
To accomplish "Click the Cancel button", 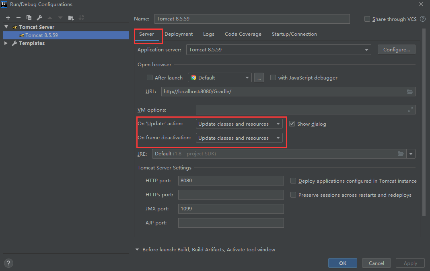I will tap(376, 263).
